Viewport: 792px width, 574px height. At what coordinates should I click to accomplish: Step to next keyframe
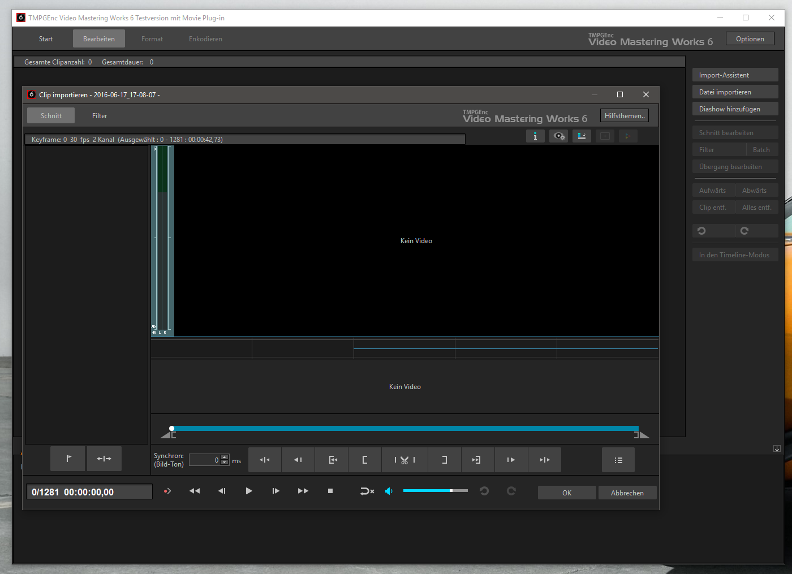click(511, 460)
